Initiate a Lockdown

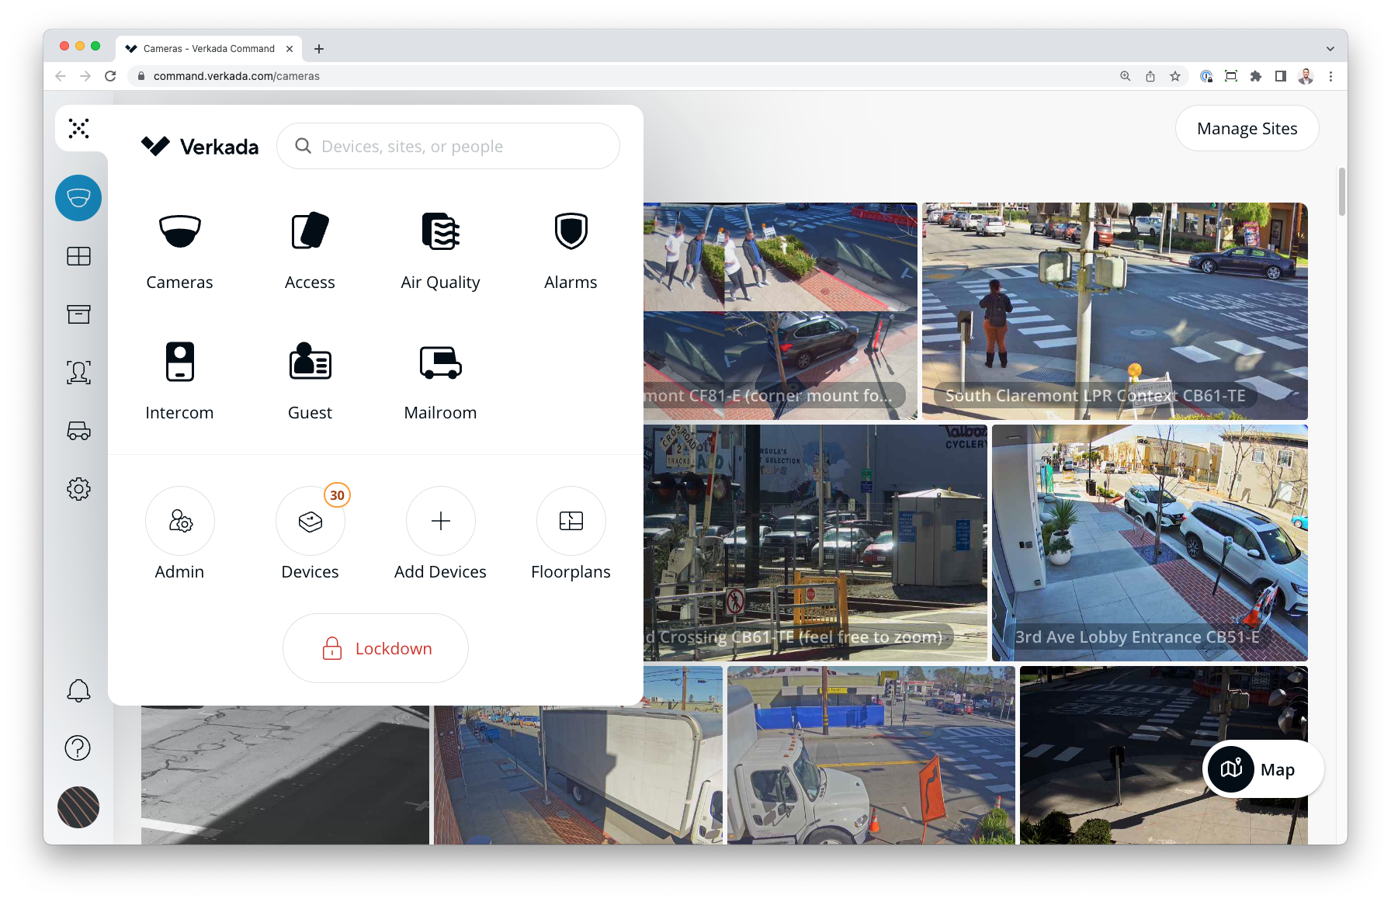click(x=375, y=648)
